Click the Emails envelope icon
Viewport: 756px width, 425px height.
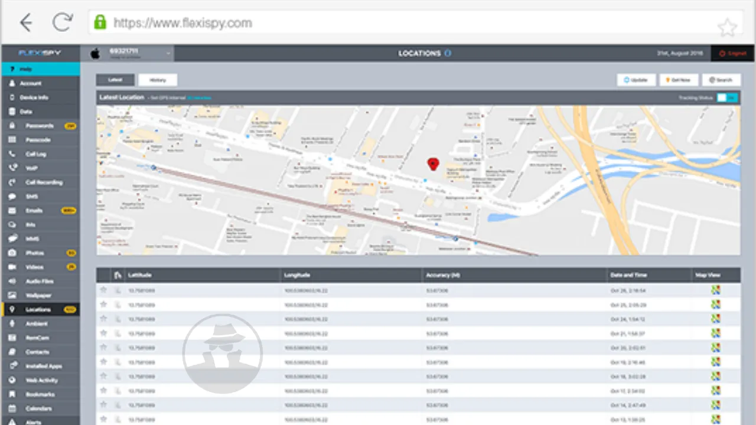point(12,211)
